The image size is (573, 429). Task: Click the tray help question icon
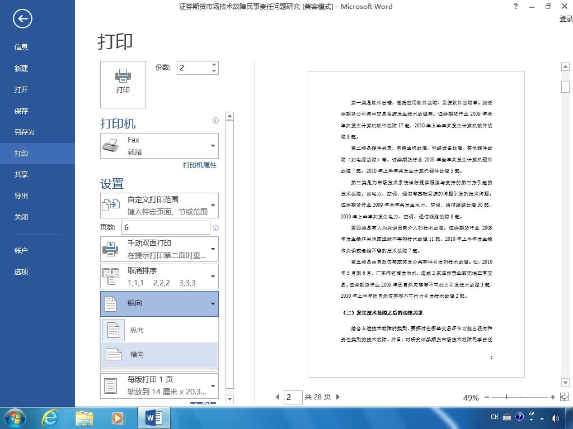[519, 417]
